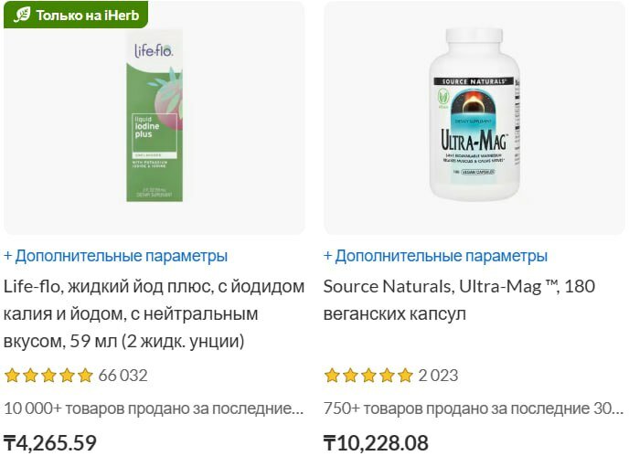Open the 'Только на iHerb' badge
629x456 pixels.
(76, 15)
